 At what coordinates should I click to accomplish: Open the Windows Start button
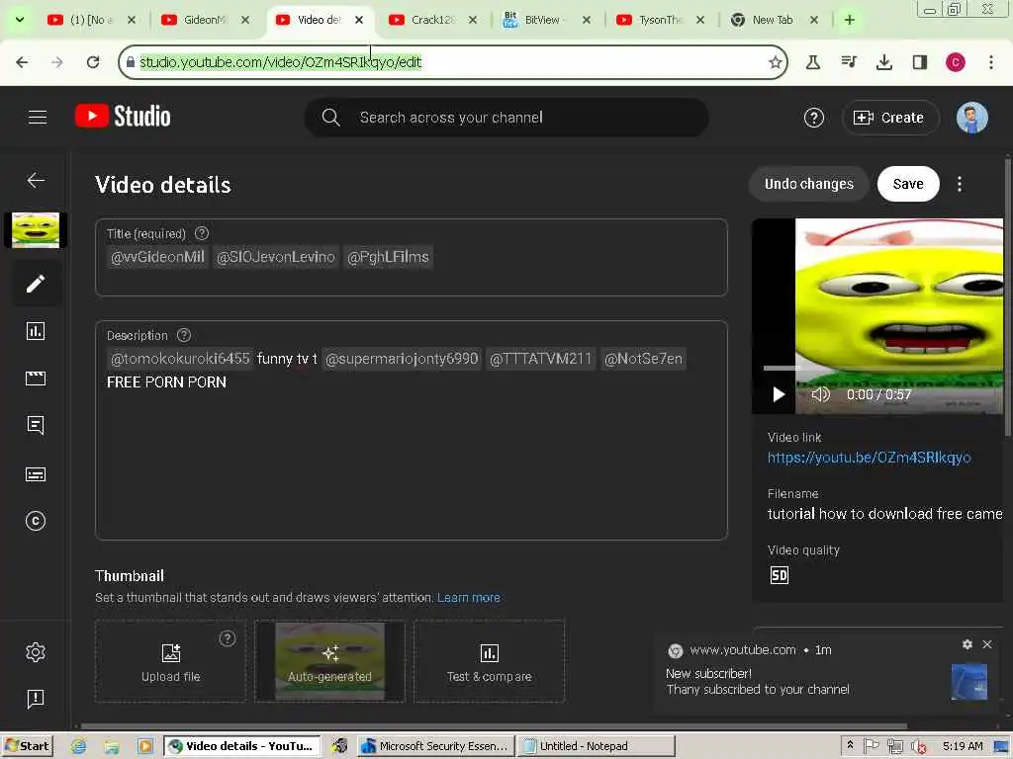[27, 746]
